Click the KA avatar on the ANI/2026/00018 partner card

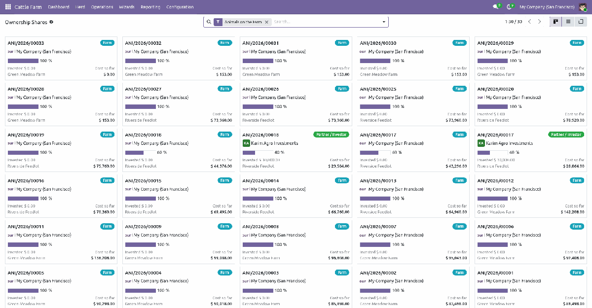pos(246,143)
